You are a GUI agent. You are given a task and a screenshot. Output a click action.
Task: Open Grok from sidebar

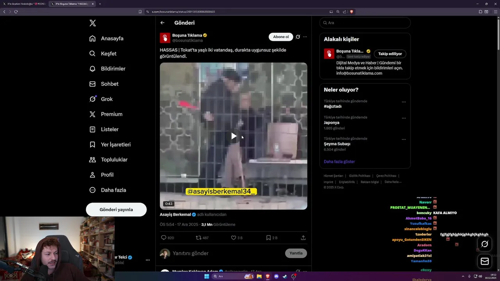[x=101, y=99]
